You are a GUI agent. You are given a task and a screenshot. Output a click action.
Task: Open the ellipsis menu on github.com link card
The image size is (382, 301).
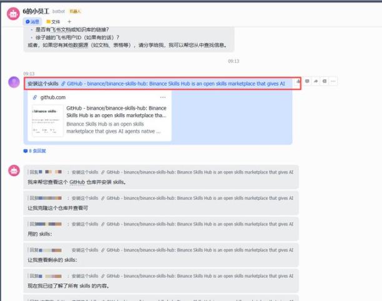click(x=163, y=97)
